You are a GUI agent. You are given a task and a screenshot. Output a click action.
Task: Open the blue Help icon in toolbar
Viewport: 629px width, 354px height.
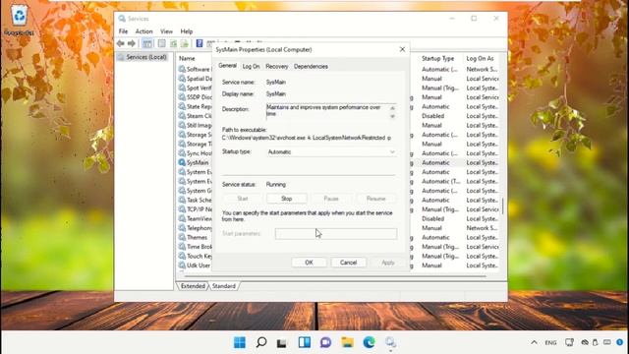(200, 43)
